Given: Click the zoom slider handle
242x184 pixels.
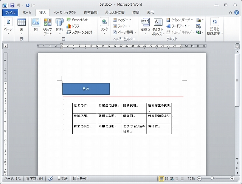Looking at the screenshot, I should click(x=213, y=178).
